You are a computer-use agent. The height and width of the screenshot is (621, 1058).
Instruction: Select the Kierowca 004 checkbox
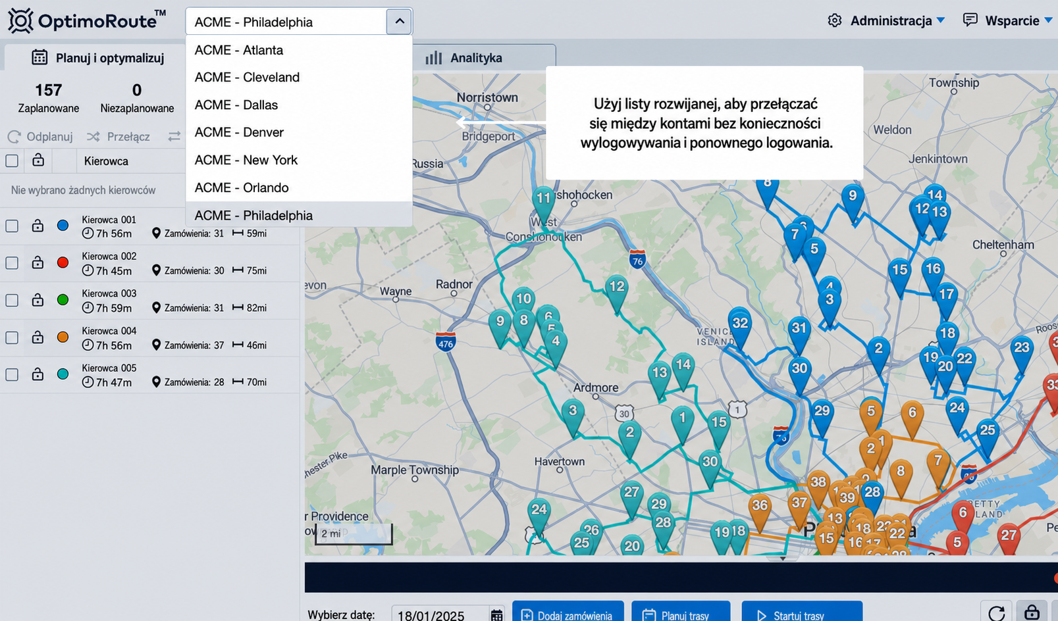[12, 337]
